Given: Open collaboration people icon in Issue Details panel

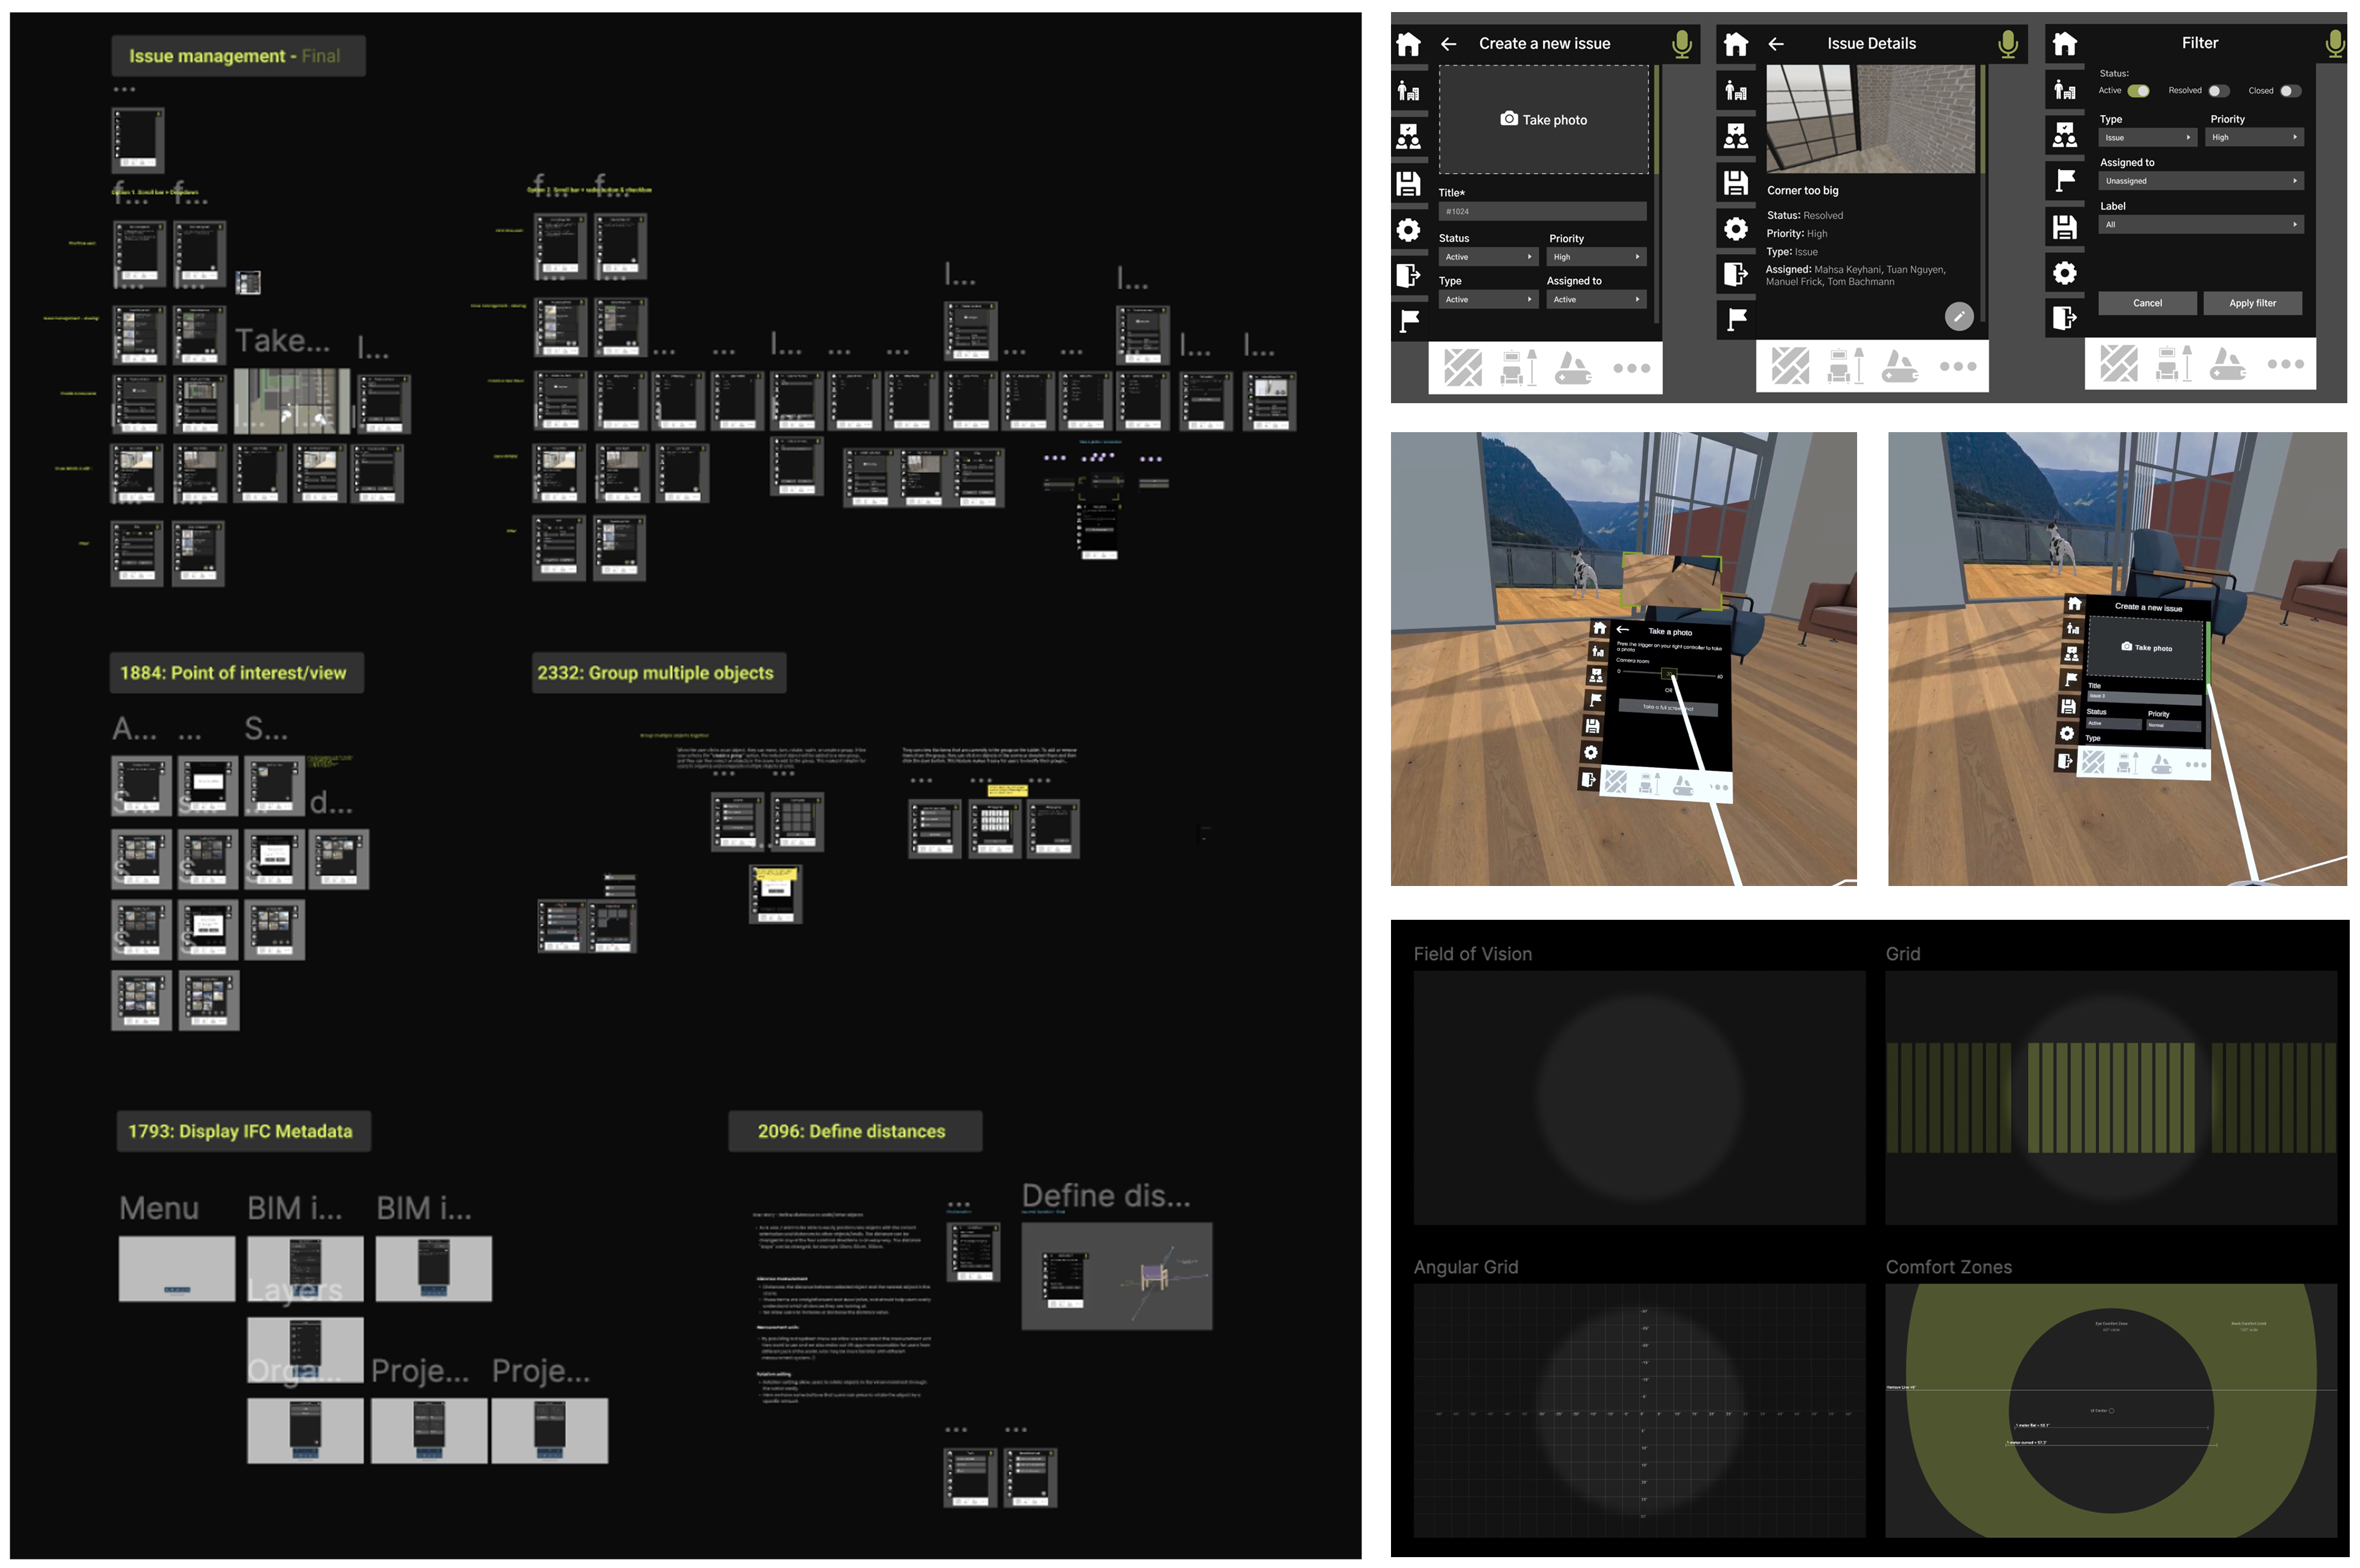Looking at the screenshot, I should (1736, 137).
